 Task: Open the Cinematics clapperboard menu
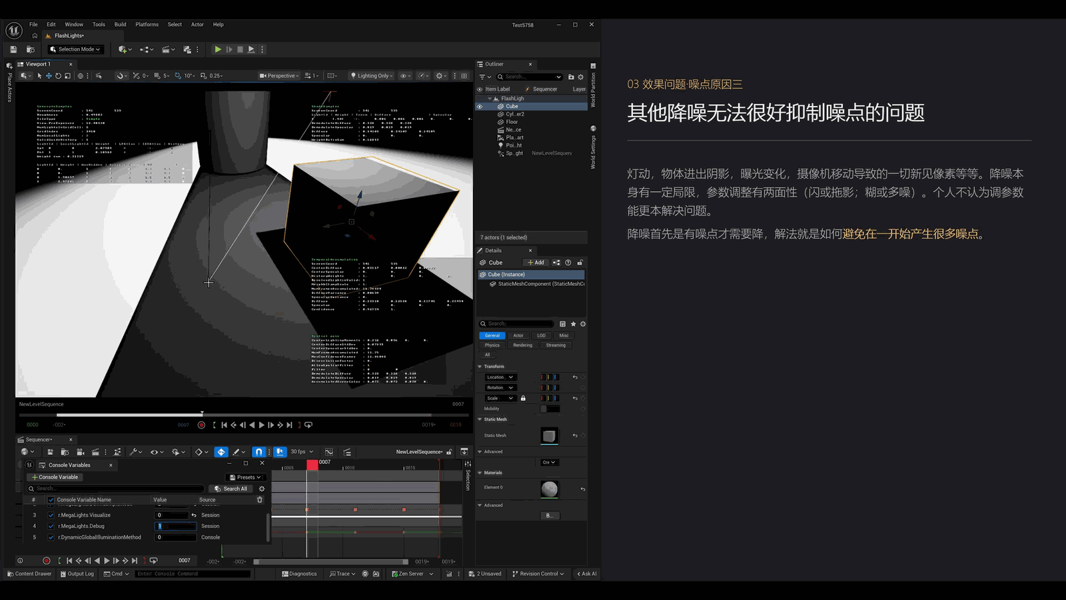(x=169, y=49)
